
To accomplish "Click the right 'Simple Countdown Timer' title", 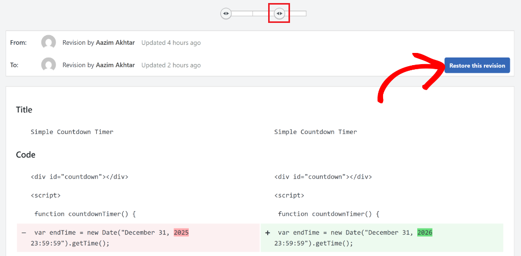I will [315, 132].
